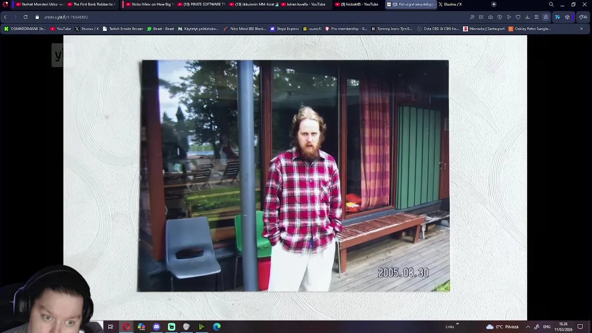This screenshot has width=592, height=333.
Task: Click the send flow arrow icon
Action: point(509,17)
